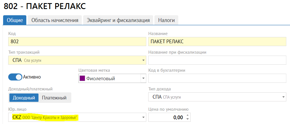
Task: Decrease default price with down arrow
Action: pyautogui.click(x=187, y=119)
